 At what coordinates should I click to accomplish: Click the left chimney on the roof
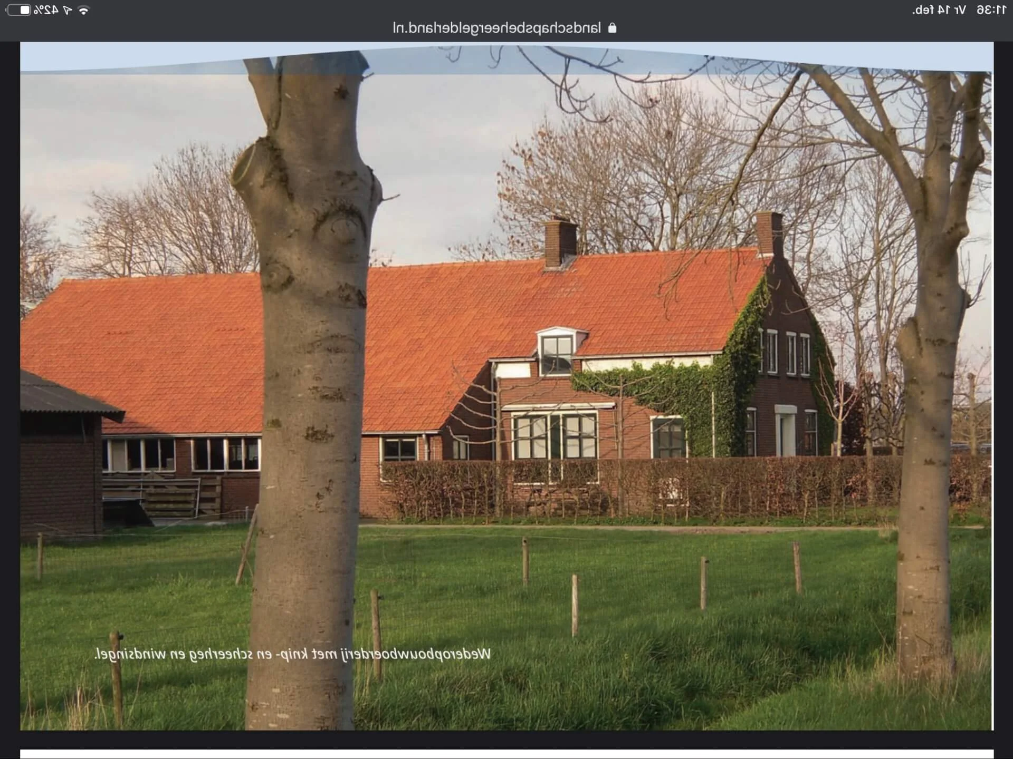(560, 242)
